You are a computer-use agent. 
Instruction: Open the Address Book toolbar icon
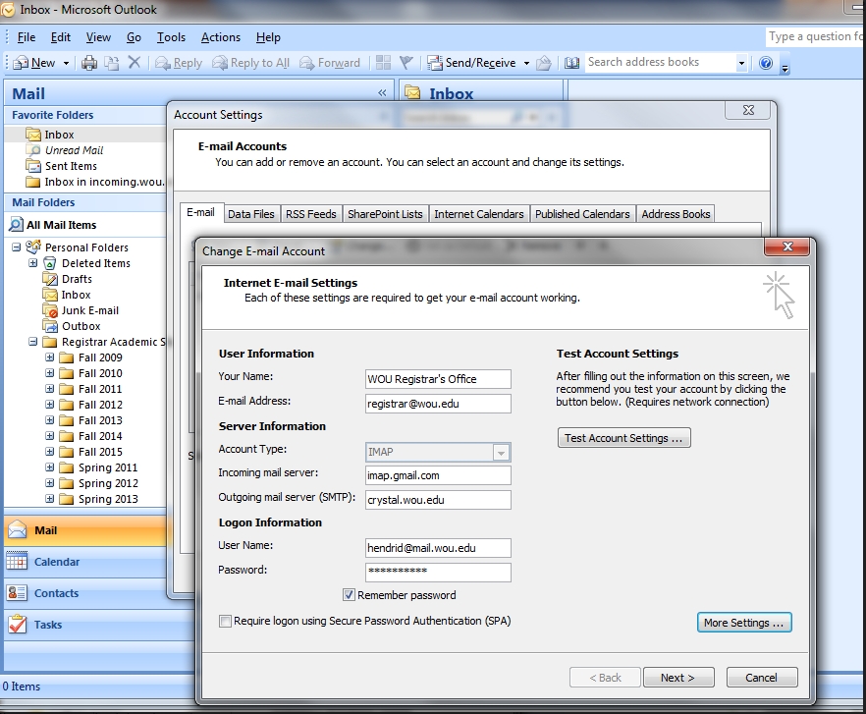(x=571, y=63)
